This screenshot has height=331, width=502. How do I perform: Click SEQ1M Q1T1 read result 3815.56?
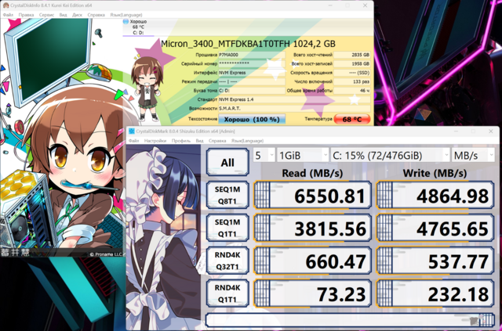tap(312, 228)
